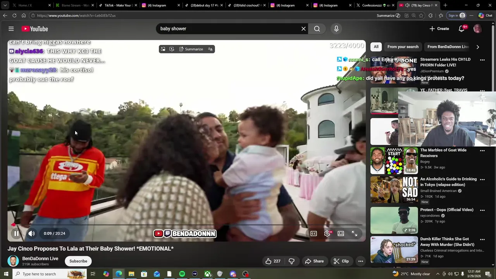Click the picture-in-picture icon in overlay toolbar
Screen dimensions: 496x279
[x=163, y=49]
